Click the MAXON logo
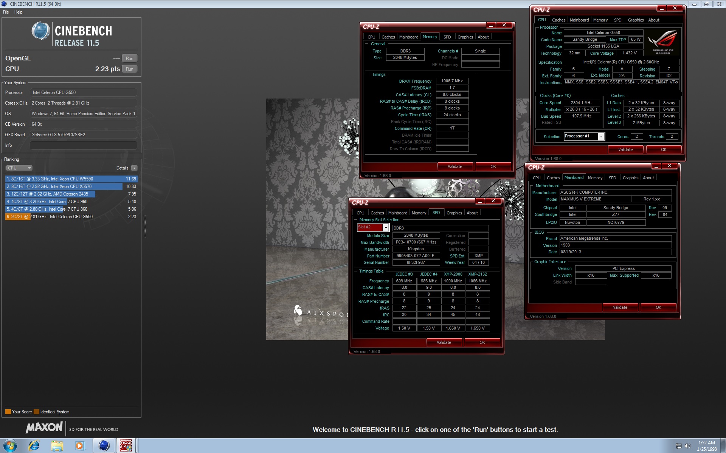Screen dimensions: 726x453 [44, 427]
